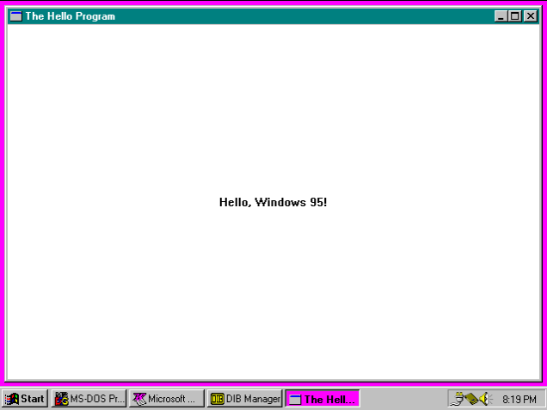The height and width of the screenshot is (410, 547).
Task: Open the Hello Program window system menu icon
Action: 16,16
